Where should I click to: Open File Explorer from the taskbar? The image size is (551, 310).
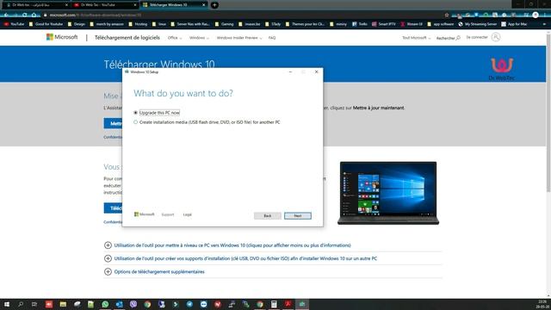63,304
